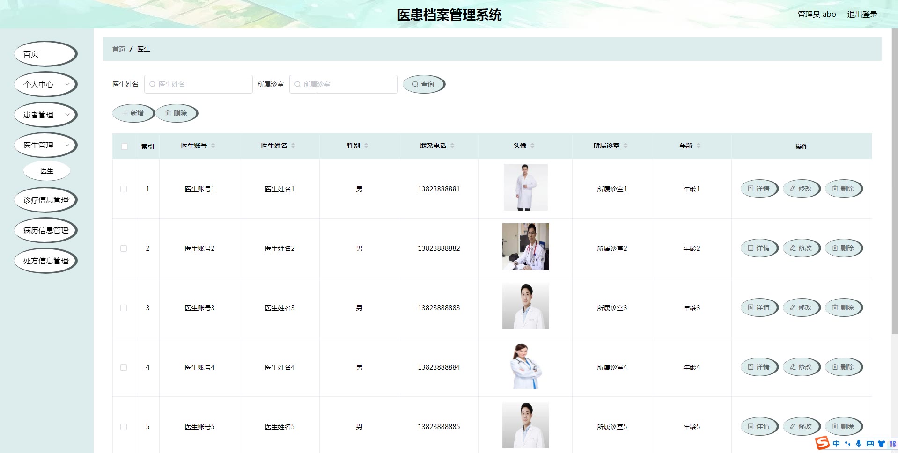Toggle Sogou Chinese/English mode indicator

click(x=836, y=444)
